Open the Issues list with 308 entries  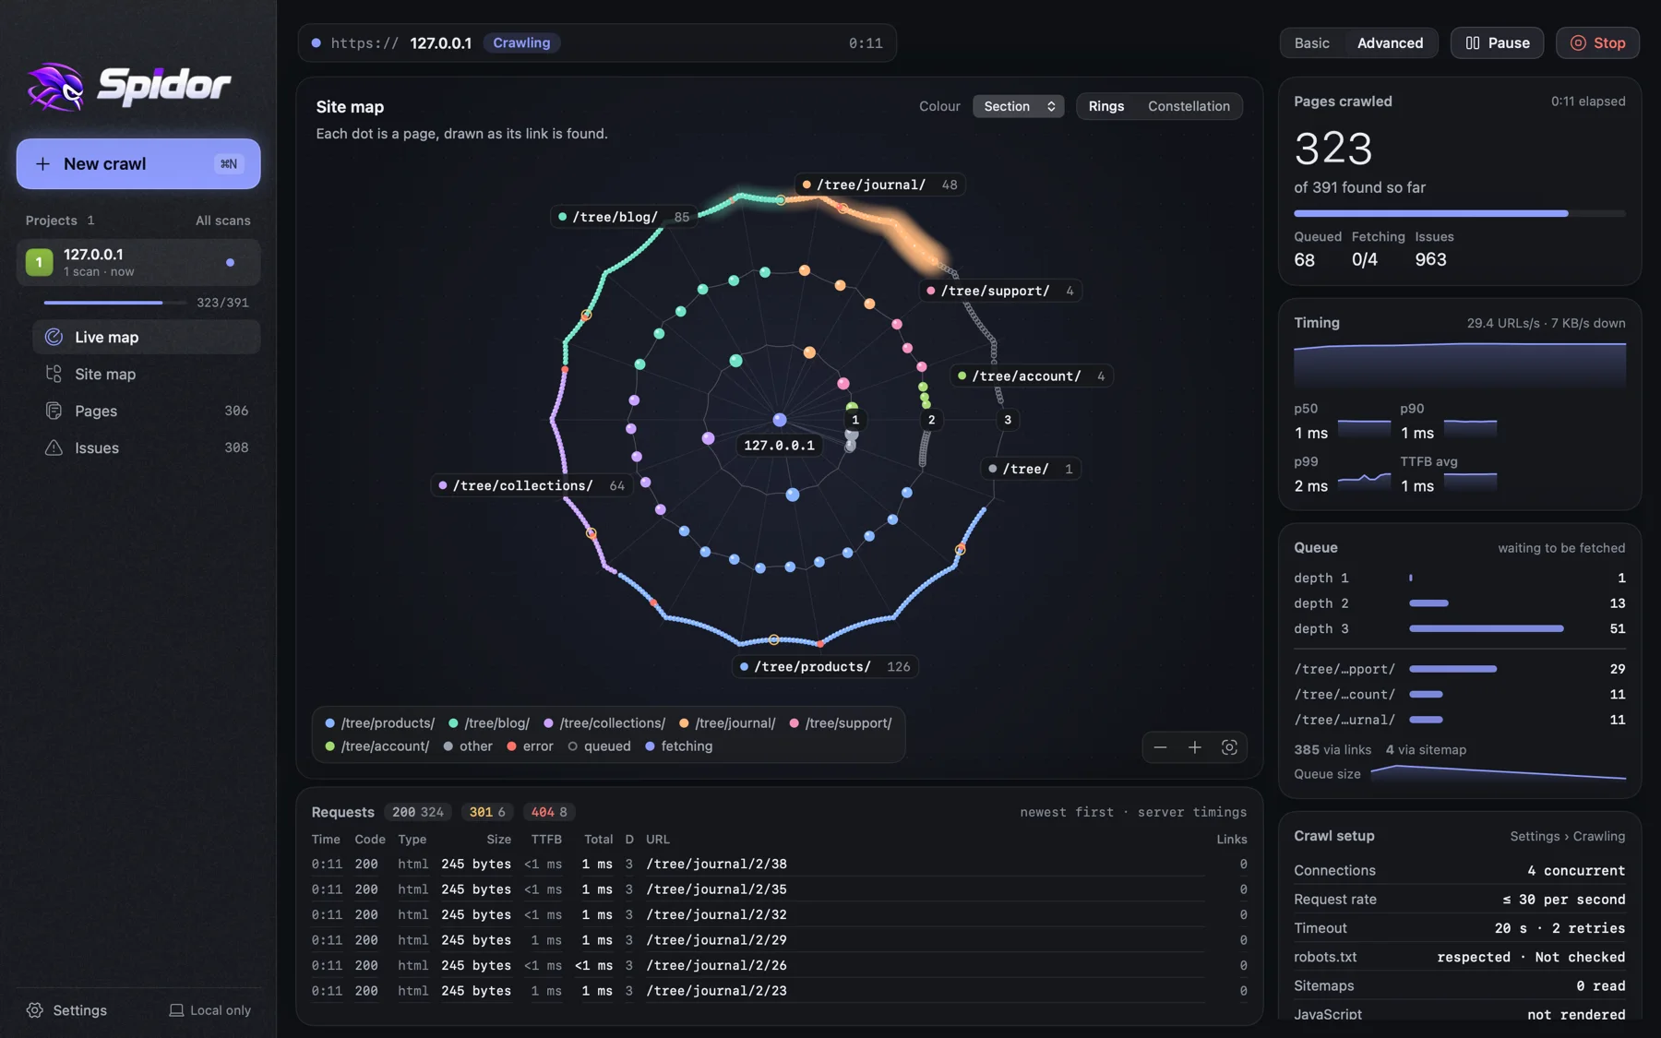pos(146,447)
